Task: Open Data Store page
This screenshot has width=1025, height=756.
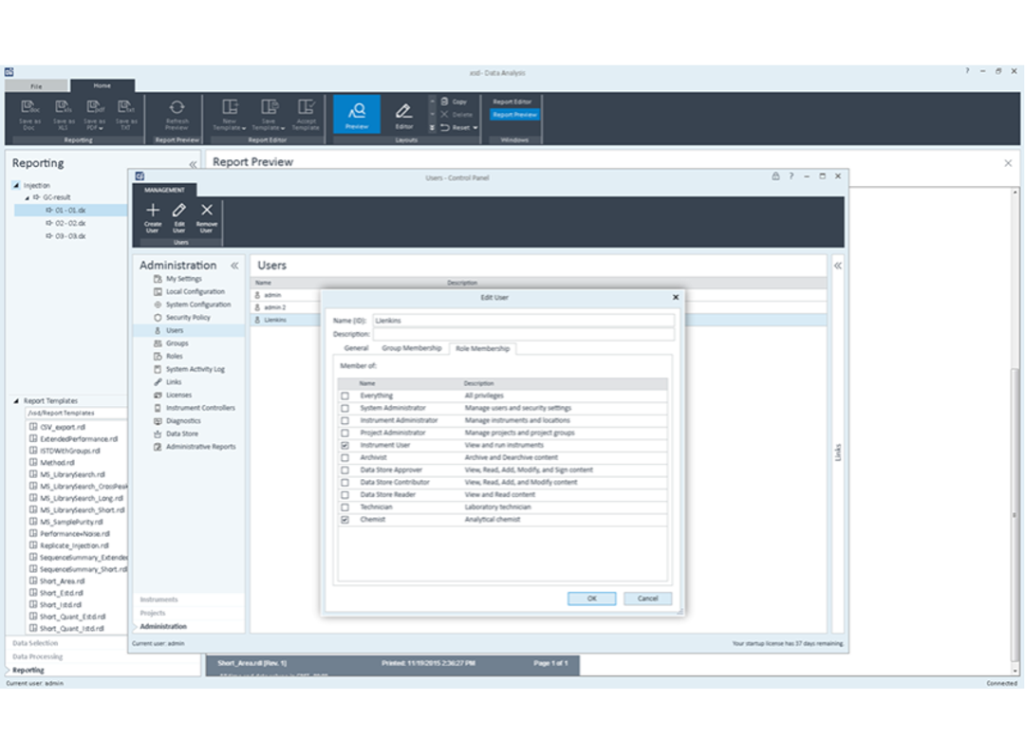Action: [181, 433]
